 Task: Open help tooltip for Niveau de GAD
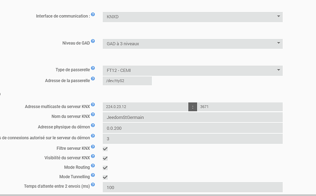point(93,41)
